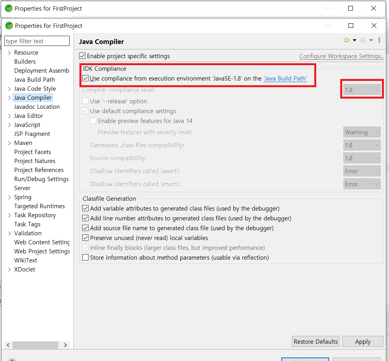Open the 'Java Build Path' hyperlink
389x361 pixels.
285,79
